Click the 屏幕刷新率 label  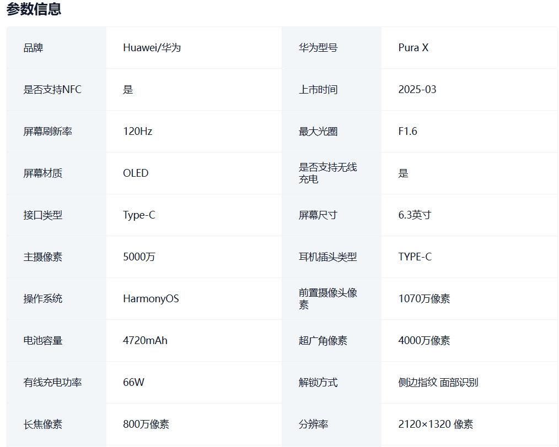pyautogui.click(x=48, y=132)
